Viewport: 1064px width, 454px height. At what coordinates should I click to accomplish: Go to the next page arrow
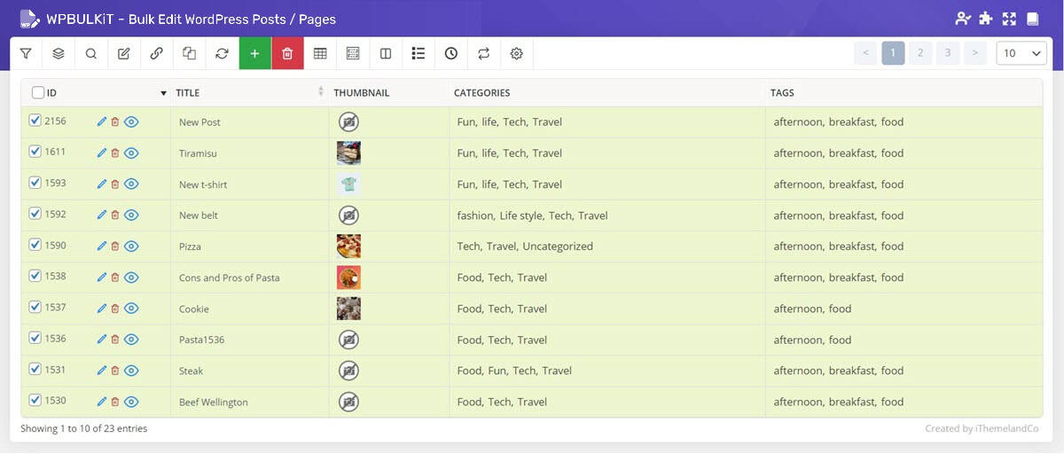tap(975, 53)
